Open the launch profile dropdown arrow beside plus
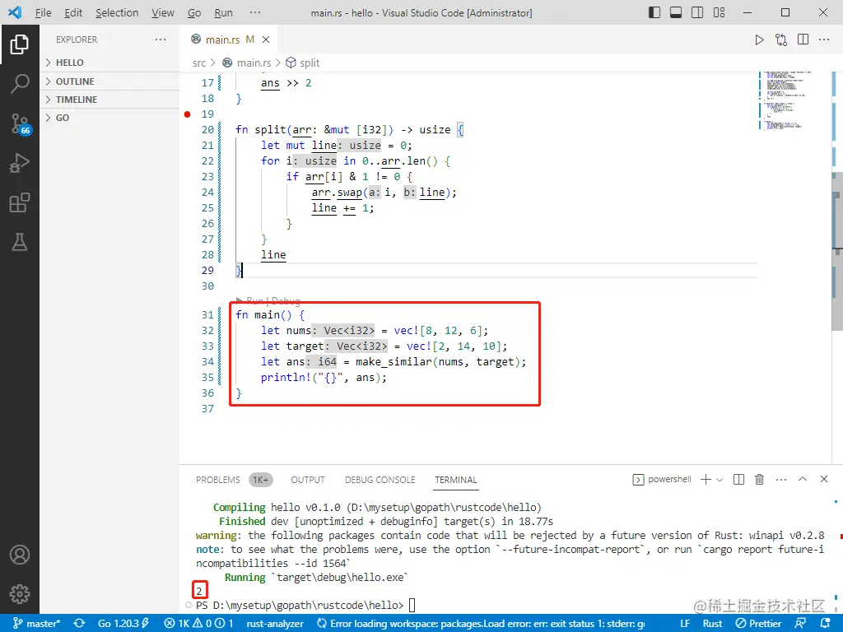 point(720,480)
